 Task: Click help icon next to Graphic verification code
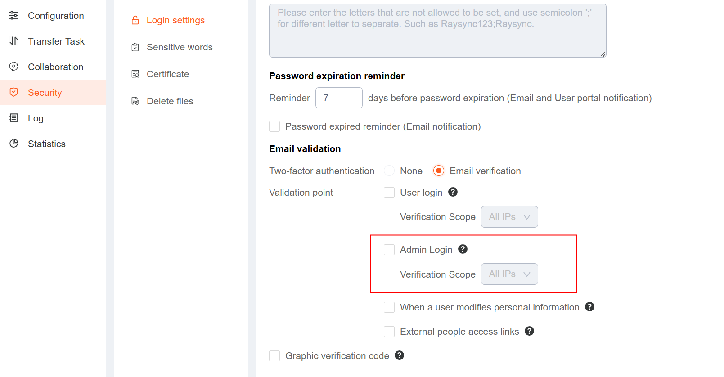tap(400, 355)
